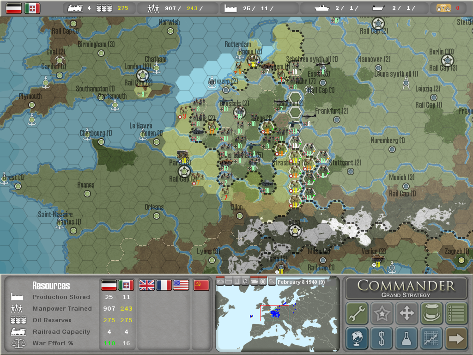
Task: Click the Birmingham city marker
Action: click(101, 53)
